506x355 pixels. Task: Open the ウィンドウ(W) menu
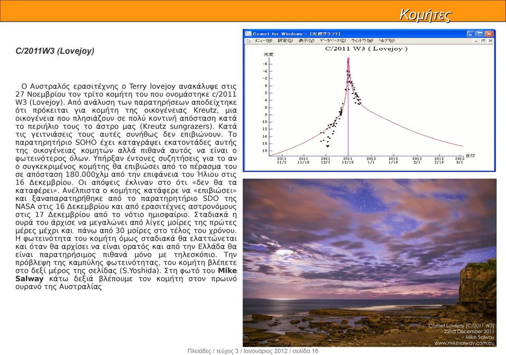coord(362,41)
